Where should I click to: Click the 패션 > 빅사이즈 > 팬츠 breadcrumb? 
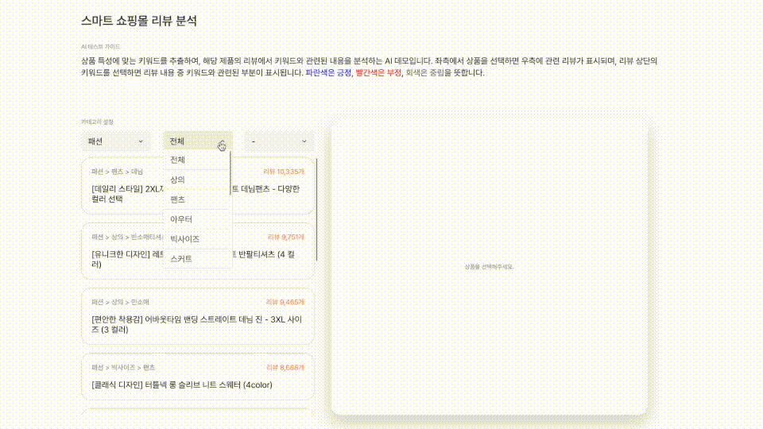point(123,368)
